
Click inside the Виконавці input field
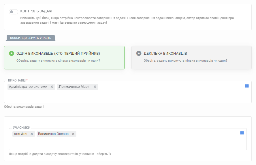[x=128, y=92]
